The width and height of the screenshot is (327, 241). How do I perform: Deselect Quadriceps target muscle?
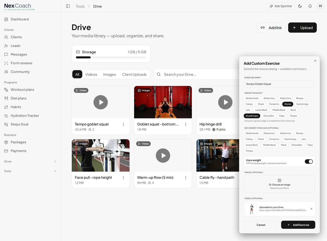point(252,116)
